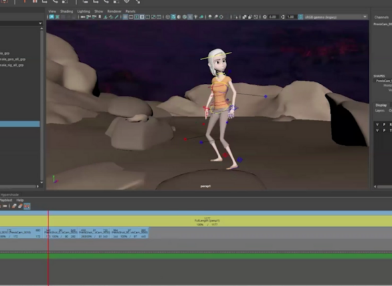Click the Exposure reset icon

pyautogui.click(x=264, y=17)
